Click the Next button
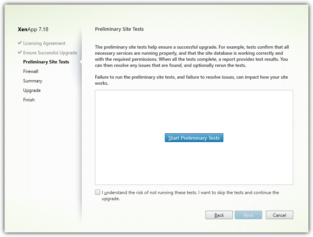The width and height of the screenshot is (313, 237). click(x=248, y=215)
